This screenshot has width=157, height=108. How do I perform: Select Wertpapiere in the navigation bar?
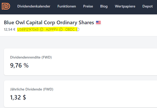(125, 6)
